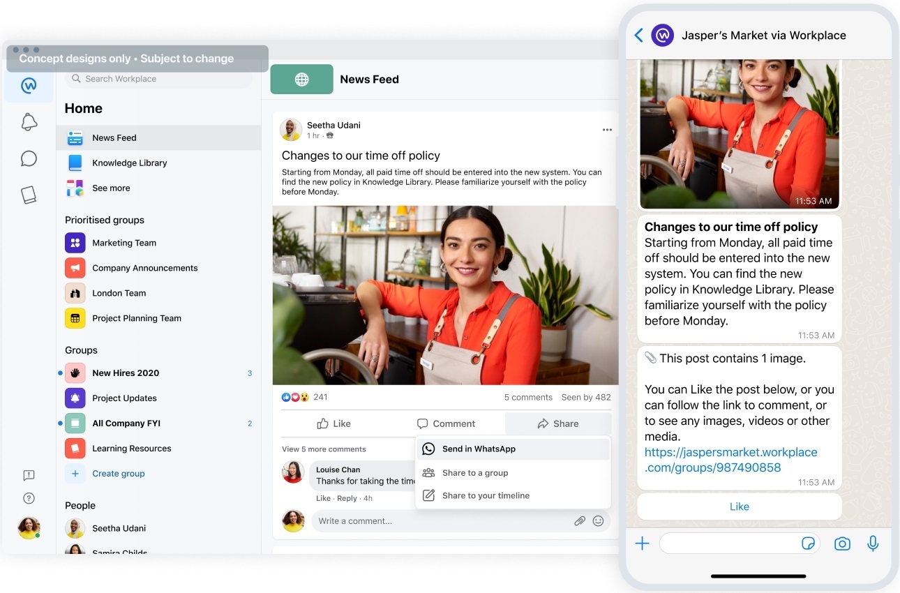This screenshot has height=593, width=900.
Task: Click the 5 comments count
Action: click(x=528, y=398)
